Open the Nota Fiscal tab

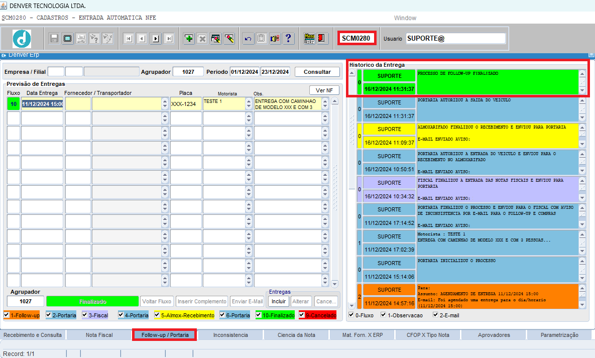[x=99, y=335]
